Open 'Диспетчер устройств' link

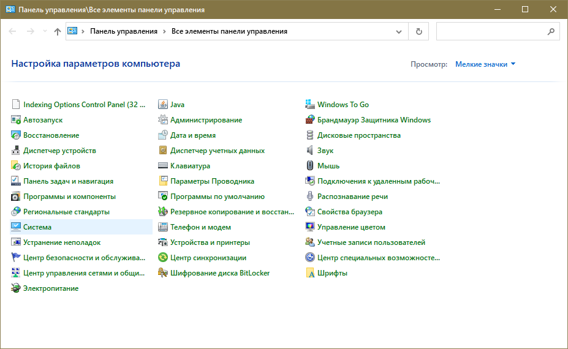point(59,151)
